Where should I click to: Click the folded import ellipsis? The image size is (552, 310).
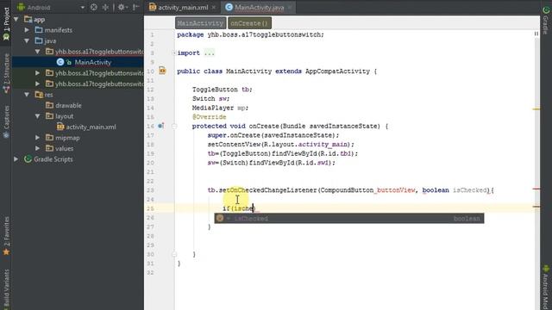(x=209, y=53)
